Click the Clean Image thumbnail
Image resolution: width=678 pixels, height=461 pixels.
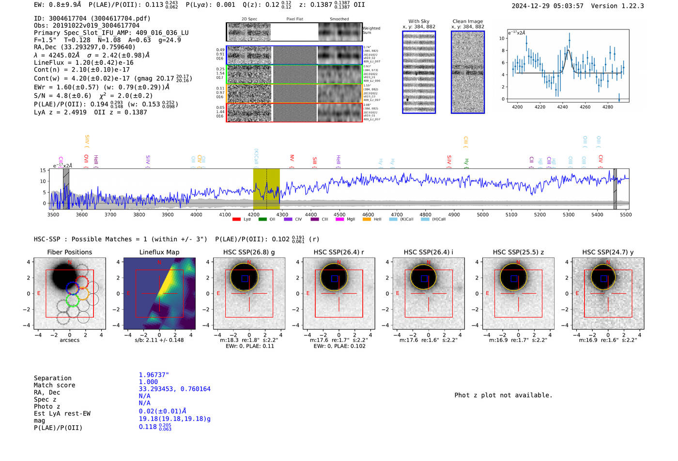pyautogui.click(x=468, y=72)
